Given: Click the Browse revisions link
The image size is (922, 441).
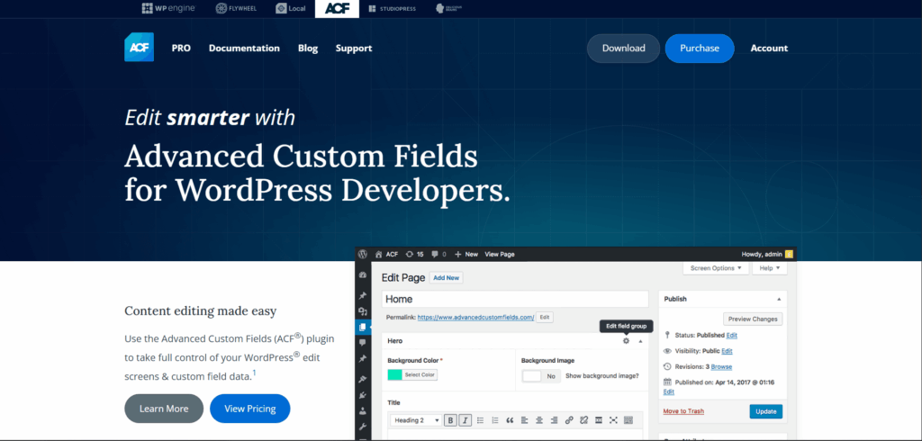Looking at the screenshot, I should [721, 366].
